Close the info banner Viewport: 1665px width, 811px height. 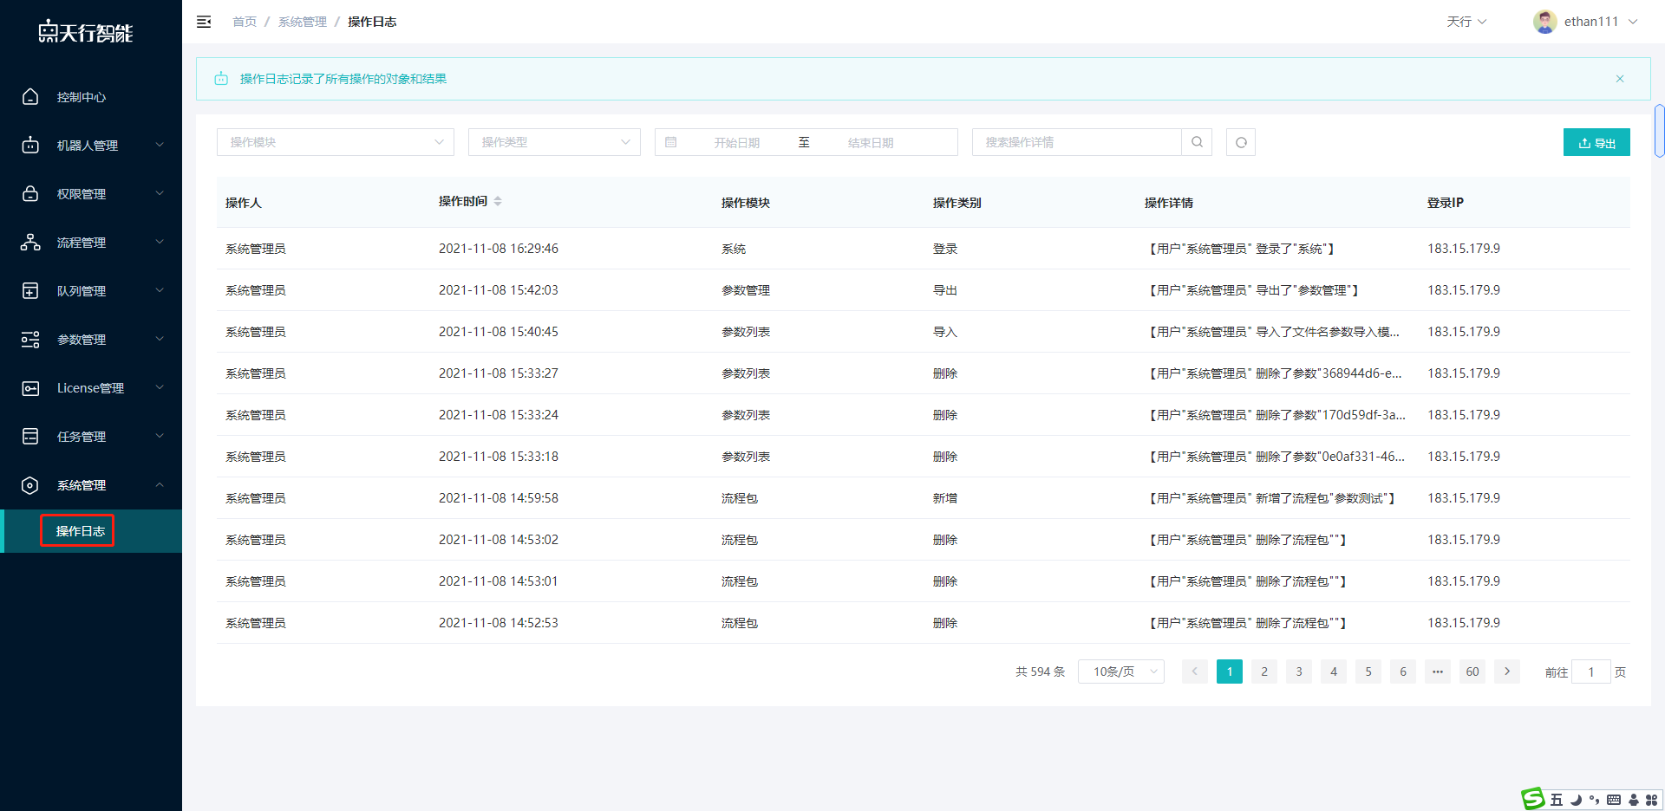pos(1620,79)
